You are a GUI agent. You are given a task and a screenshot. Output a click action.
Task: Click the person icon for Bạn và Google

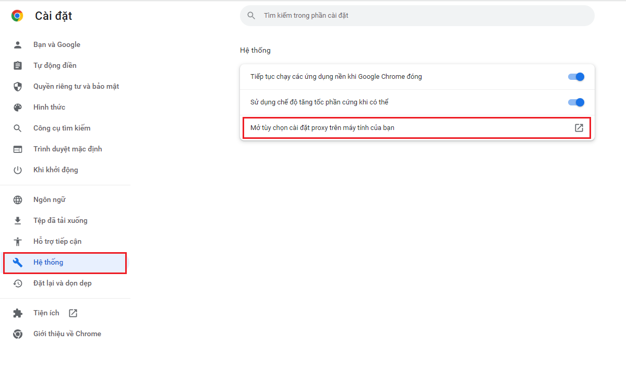tap(18, 45)
